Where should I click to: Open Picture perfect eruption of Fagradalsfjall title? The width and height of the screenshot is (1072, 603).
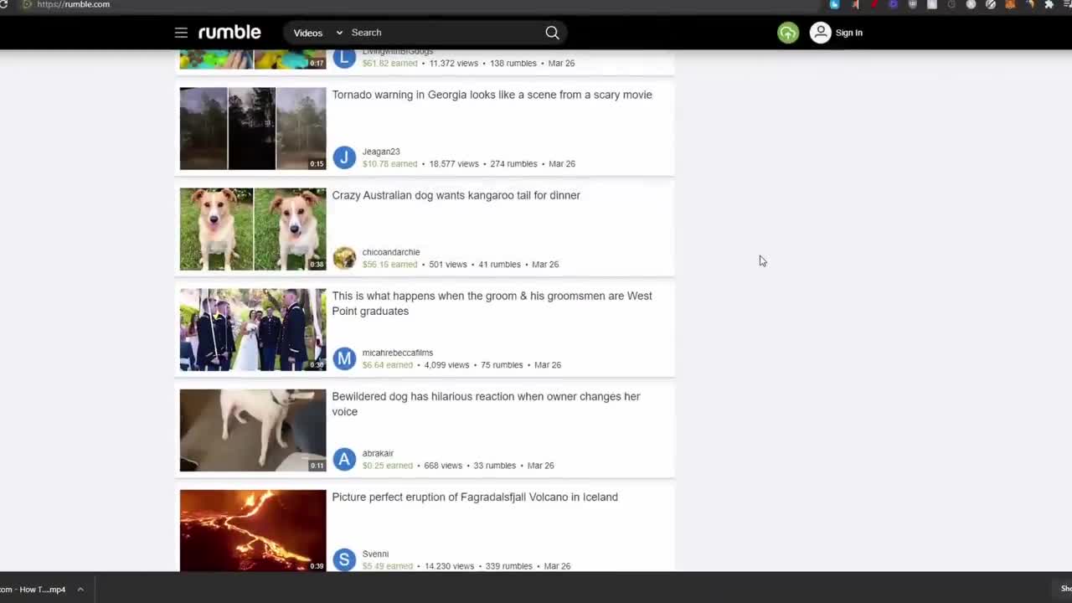click(x=475, y=497)
